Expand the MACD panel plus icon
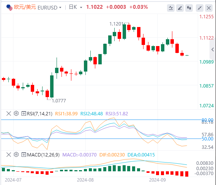The image size is (216, 185). [x=24, y=155]
